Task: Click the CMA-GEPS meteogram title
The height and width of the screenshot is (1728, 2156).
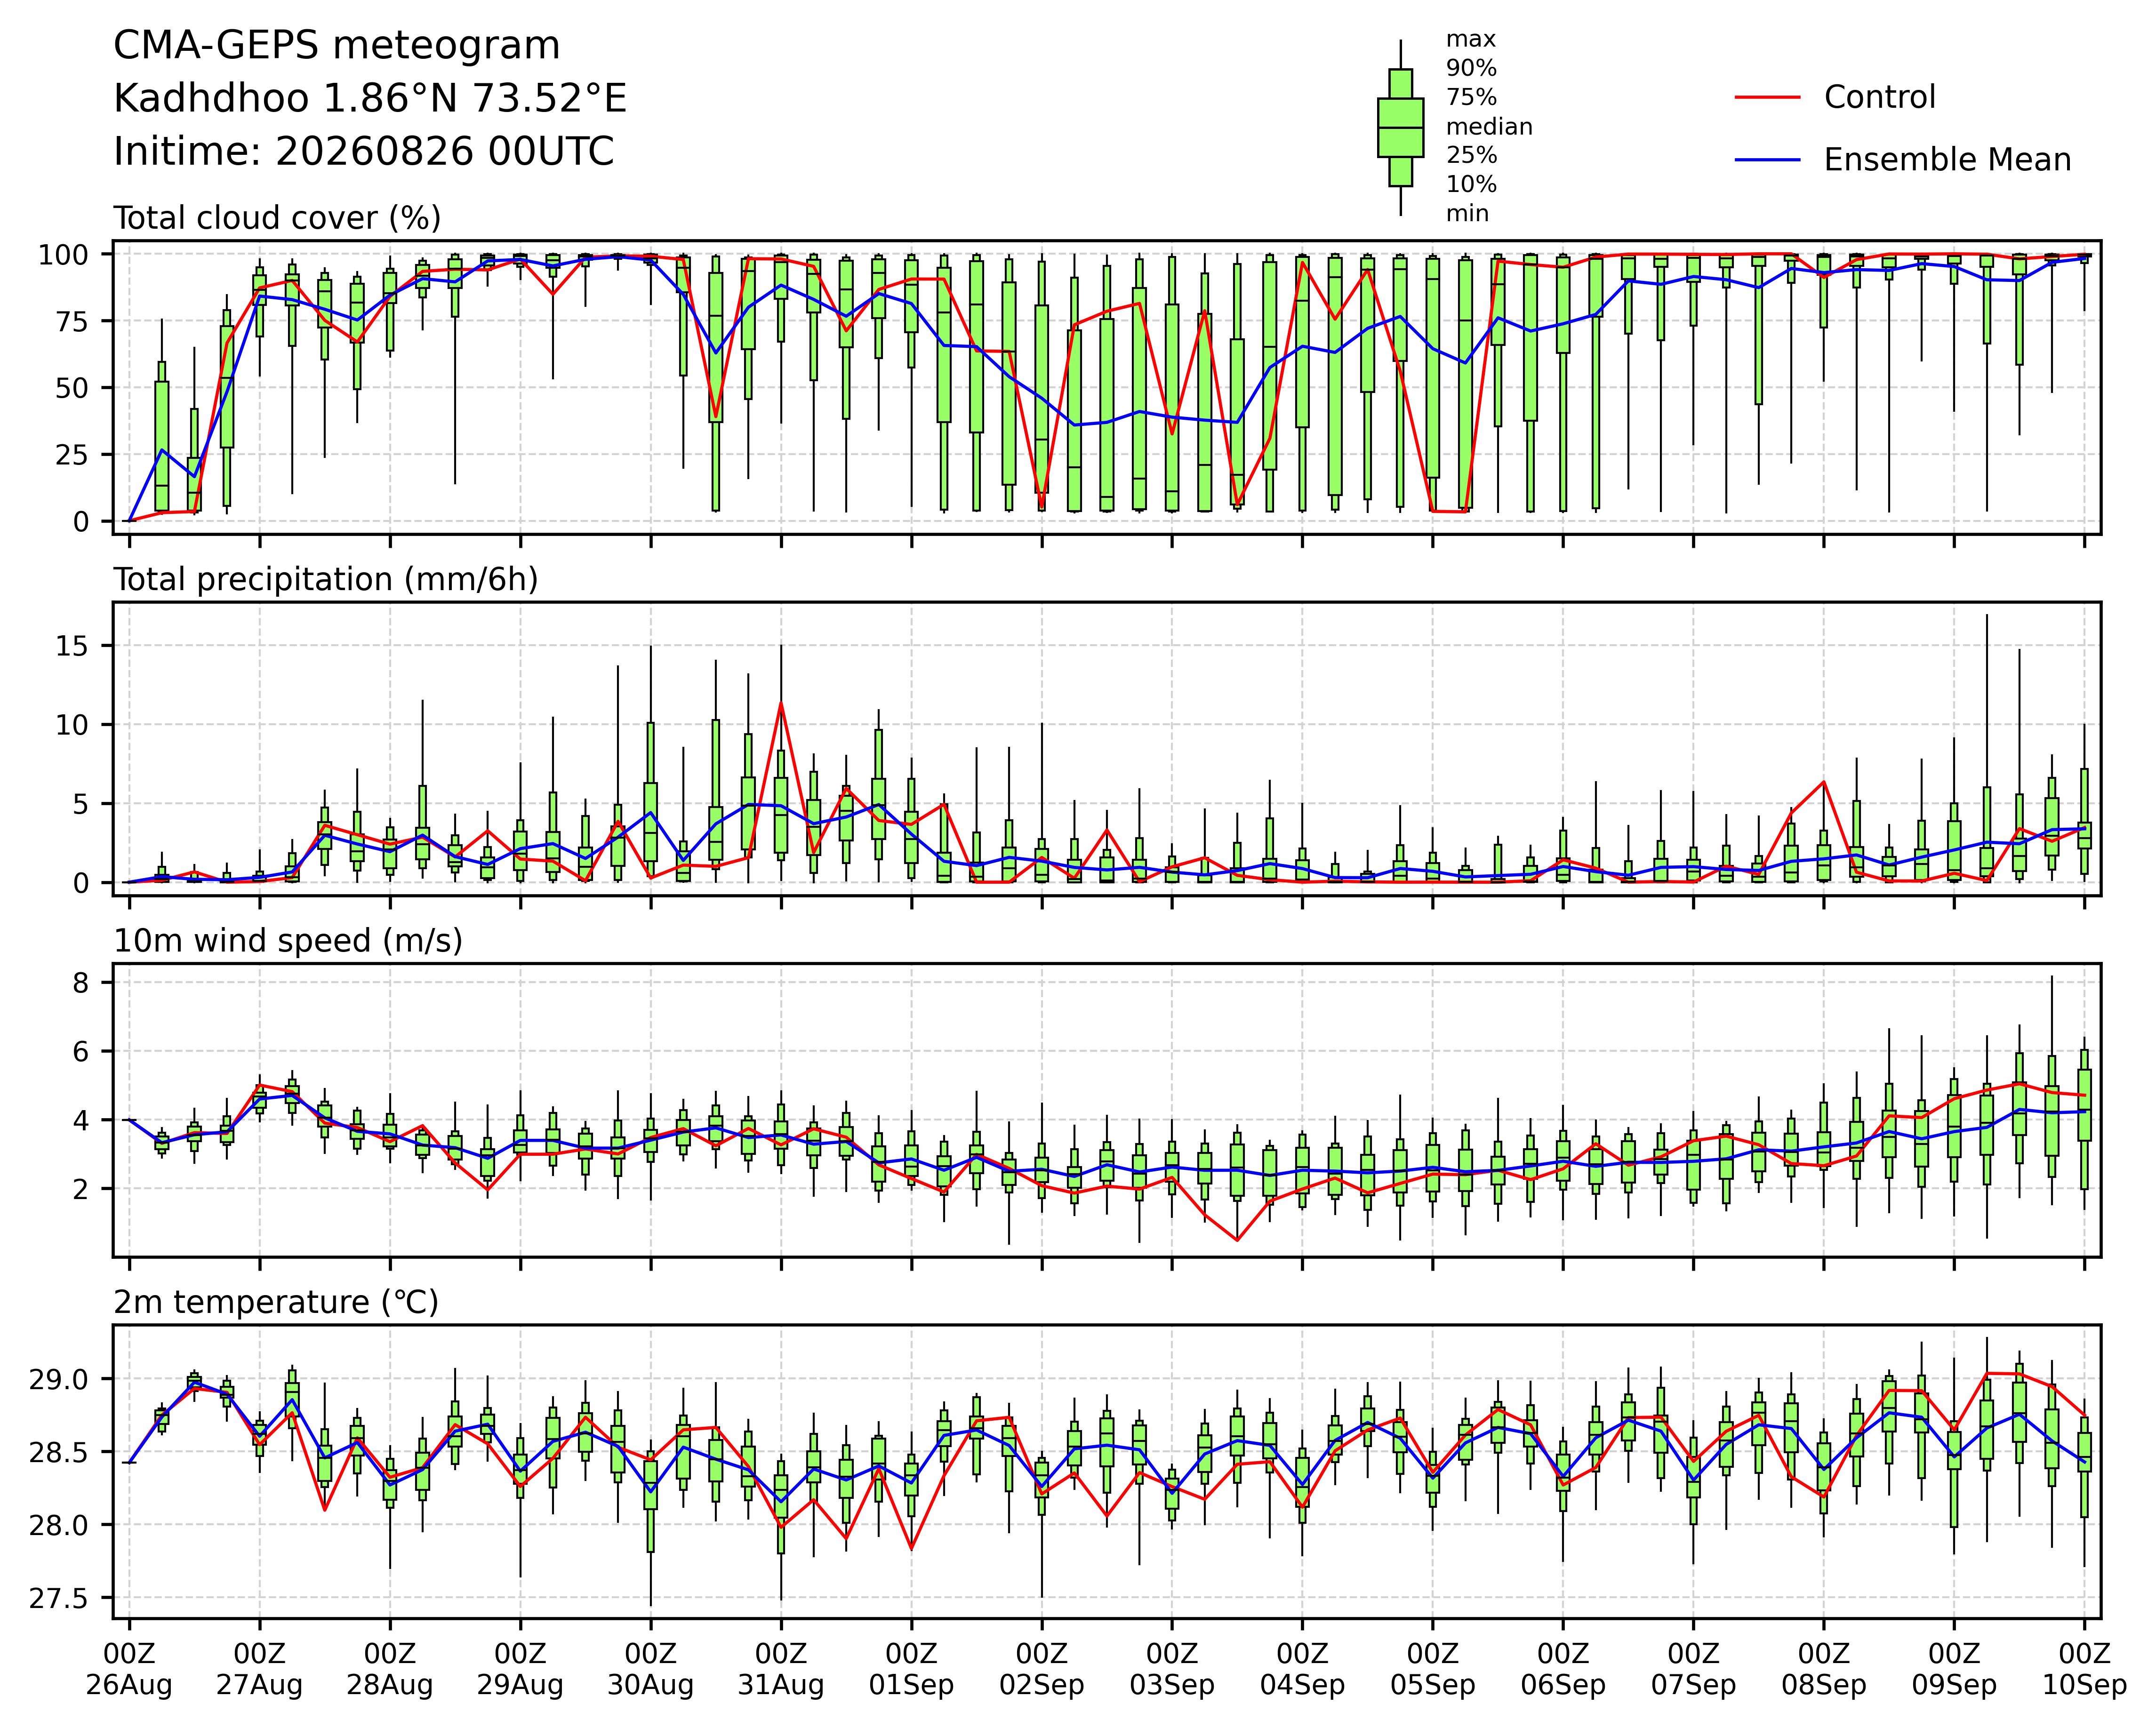Action: pos(337,47)
